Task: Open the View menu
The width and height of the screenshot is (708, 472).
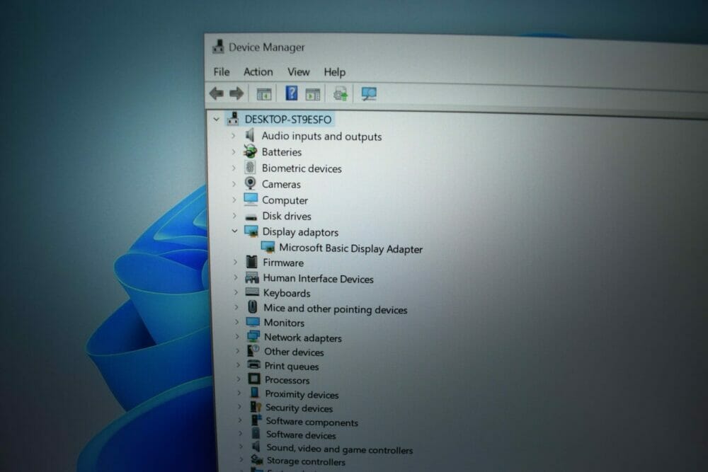Action: tap(299, 72)
